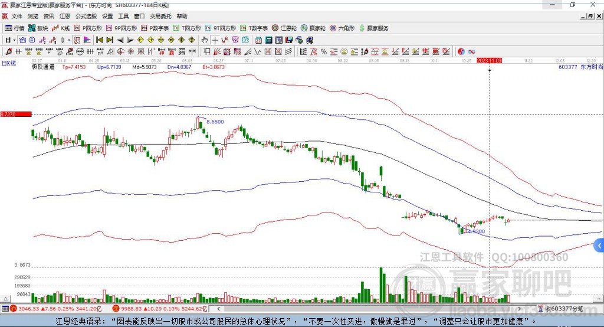Click the Shenzhen index 9988.83 status
Image resolution: width=604 pixels, height=327 pixels.
pos(160,309)
